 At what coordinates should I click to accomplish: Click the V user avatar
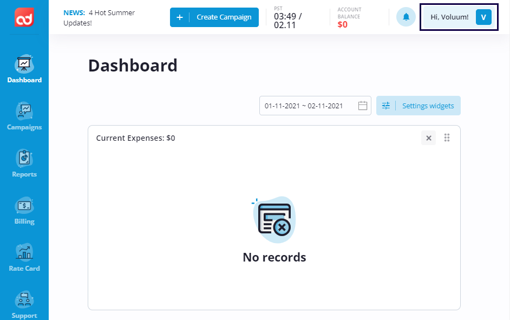pos(483,17)
